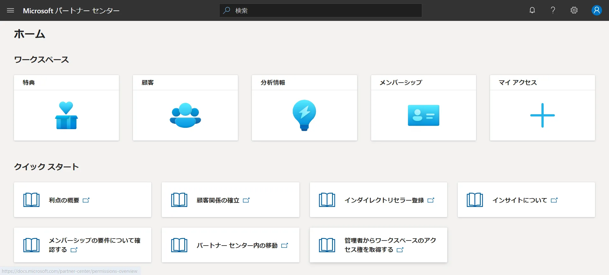Click book icon beside パートナー センター内の移動
Viewport: 609px width, 275px height.
(x=179, y=245)
